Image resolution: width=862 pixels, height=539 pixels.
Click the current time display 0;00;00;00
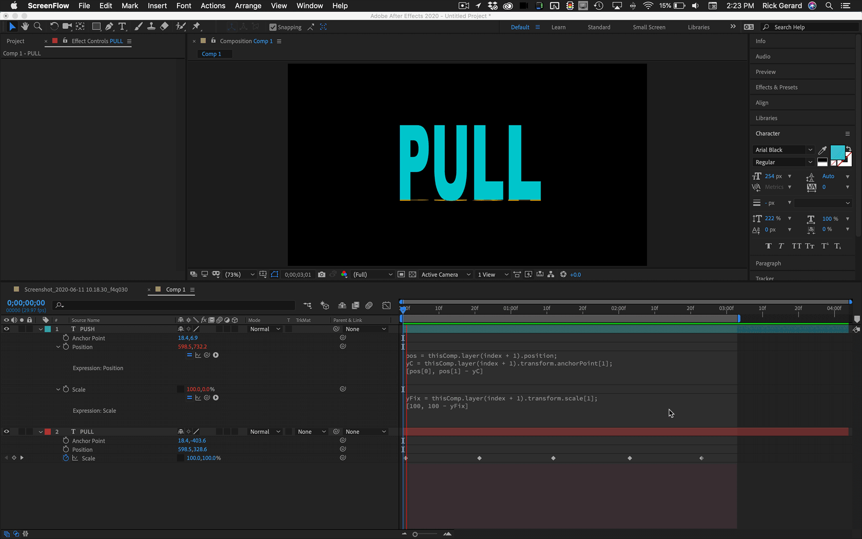coord(26,303)
